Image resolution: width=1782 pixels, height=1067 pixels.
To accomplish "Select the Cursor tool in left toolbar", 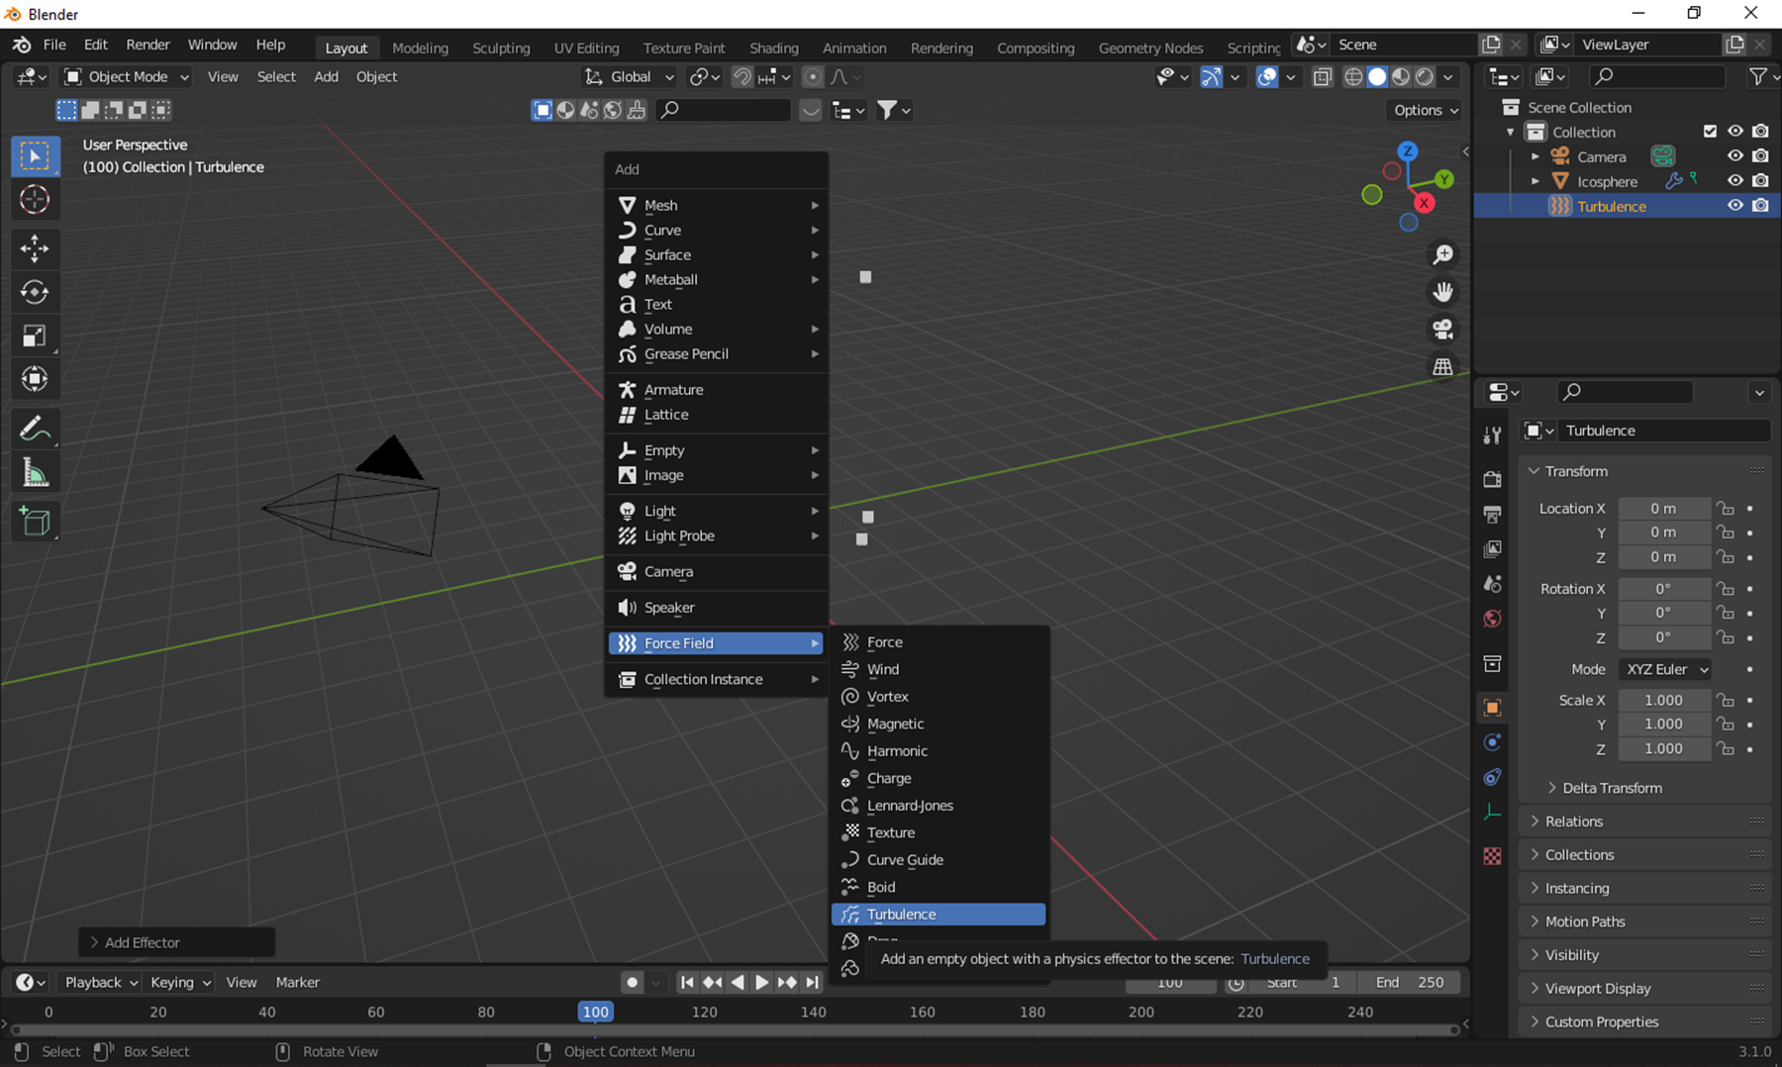I will click(x=35, y=199).
